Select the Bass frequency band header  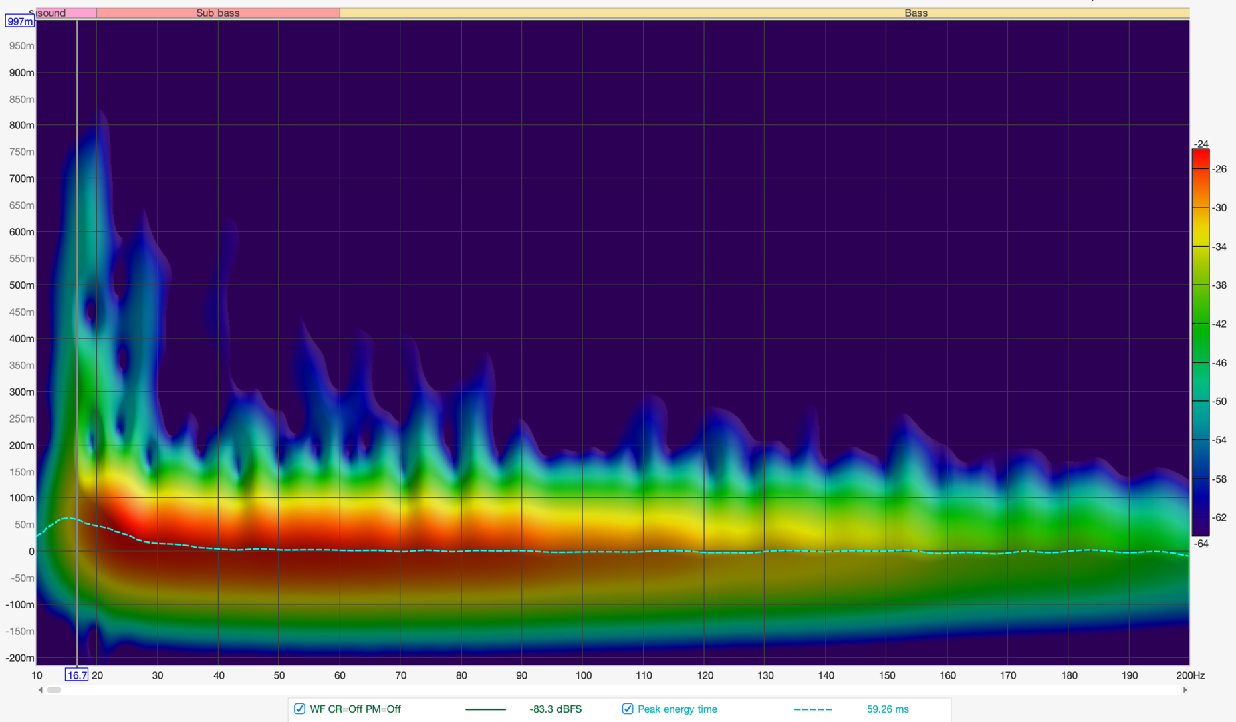tap(915, 13)
